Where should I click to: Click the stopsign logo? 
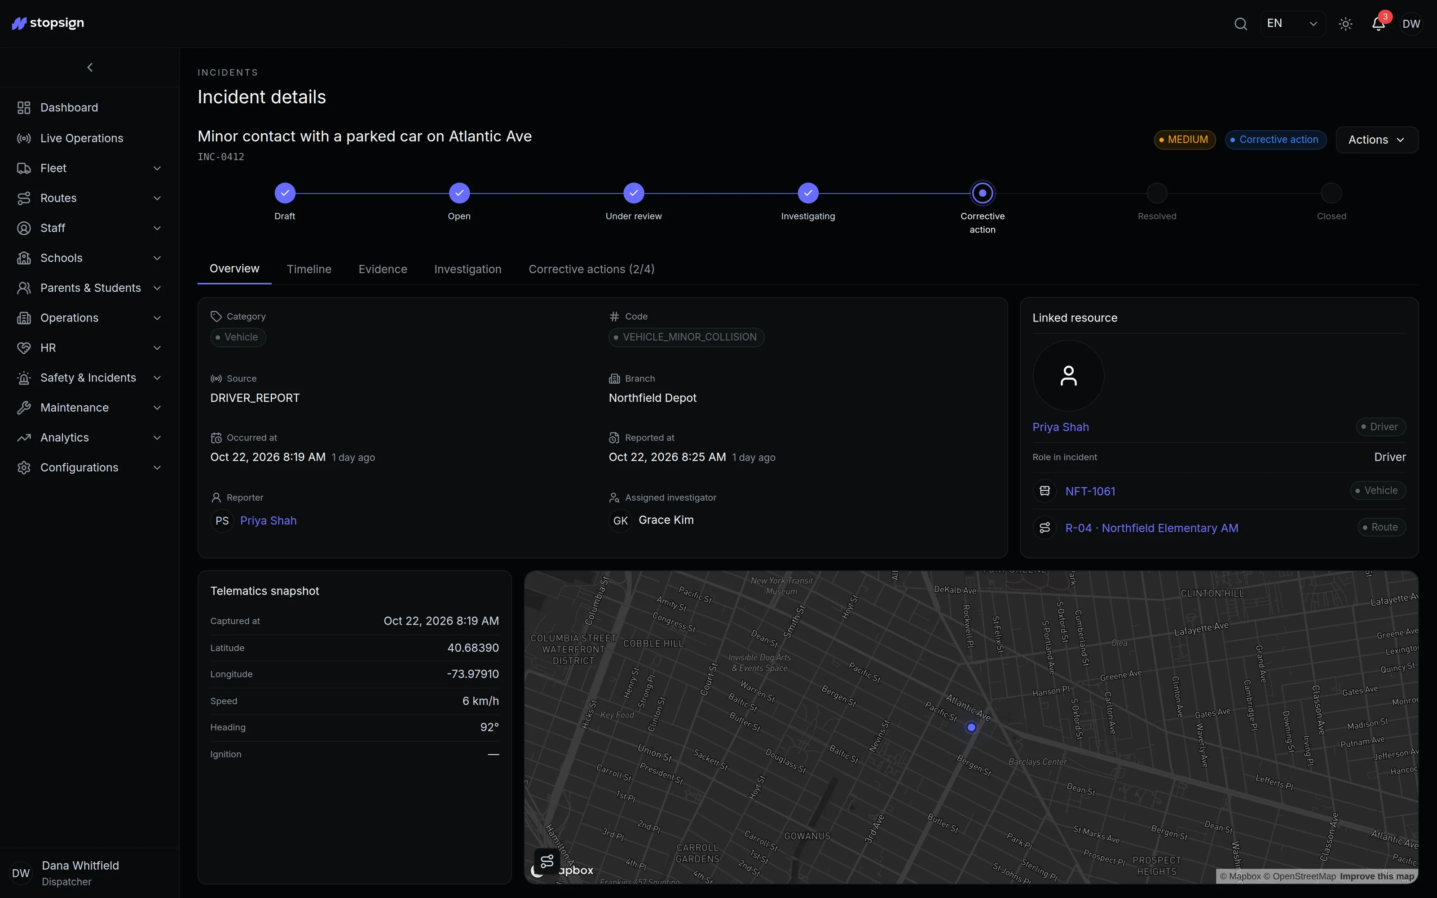[x=48, y=23]
